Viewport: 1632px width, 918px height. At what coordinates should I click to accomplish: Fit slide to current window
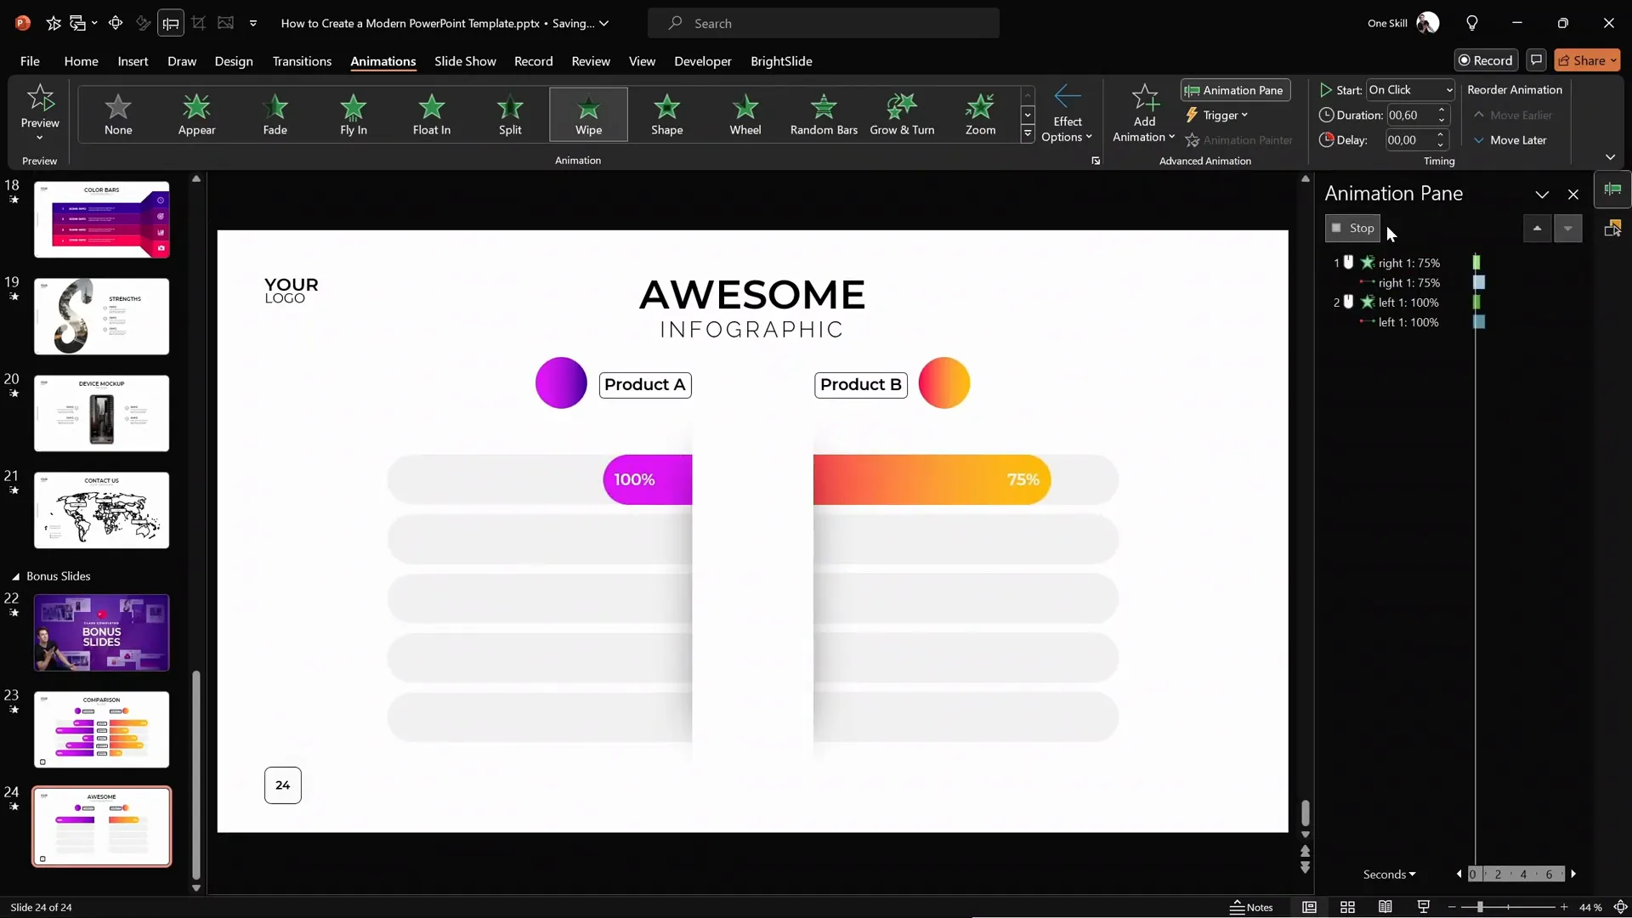(1620, 907)
